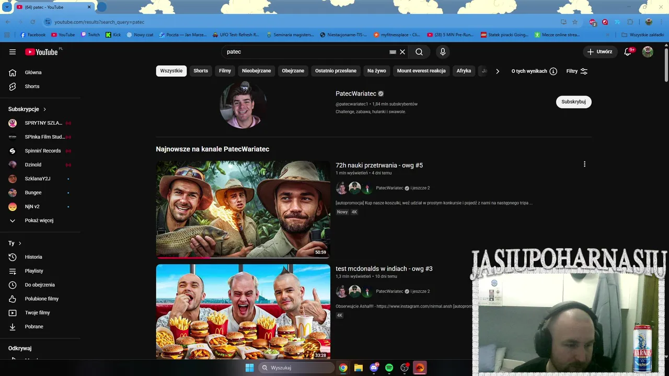Viewport: 669px width, 376px height.
Task: Bookmark this page with star icon
Action: (575, 22)
